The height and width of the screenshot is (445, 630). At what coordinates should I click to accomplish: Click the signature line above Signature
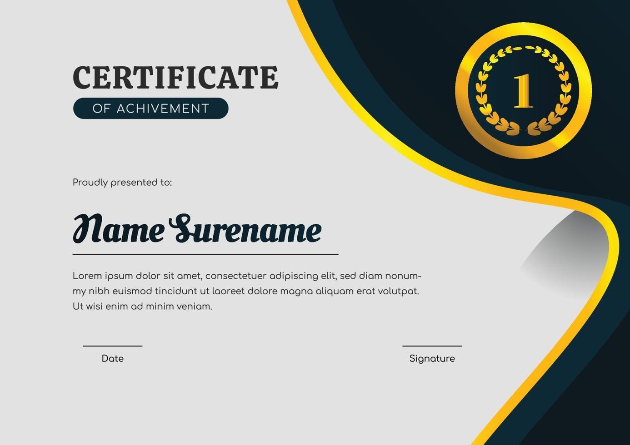pyautogui.click(x=432, y=346)
